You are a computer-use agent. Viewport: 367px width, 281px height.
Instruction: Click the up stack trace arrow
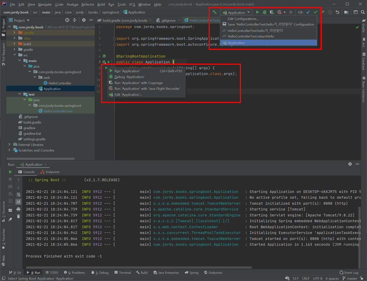pyautogui.click(x=18, y=180)
